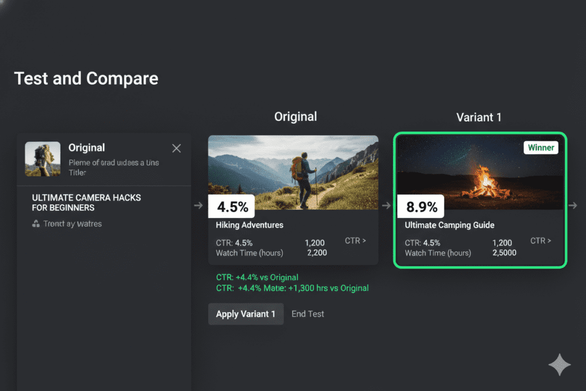The height and width of the screenshot is (391, 586).
Task: Click the '+1,300 hrs vs Original' line
Action: coord(292,288)
